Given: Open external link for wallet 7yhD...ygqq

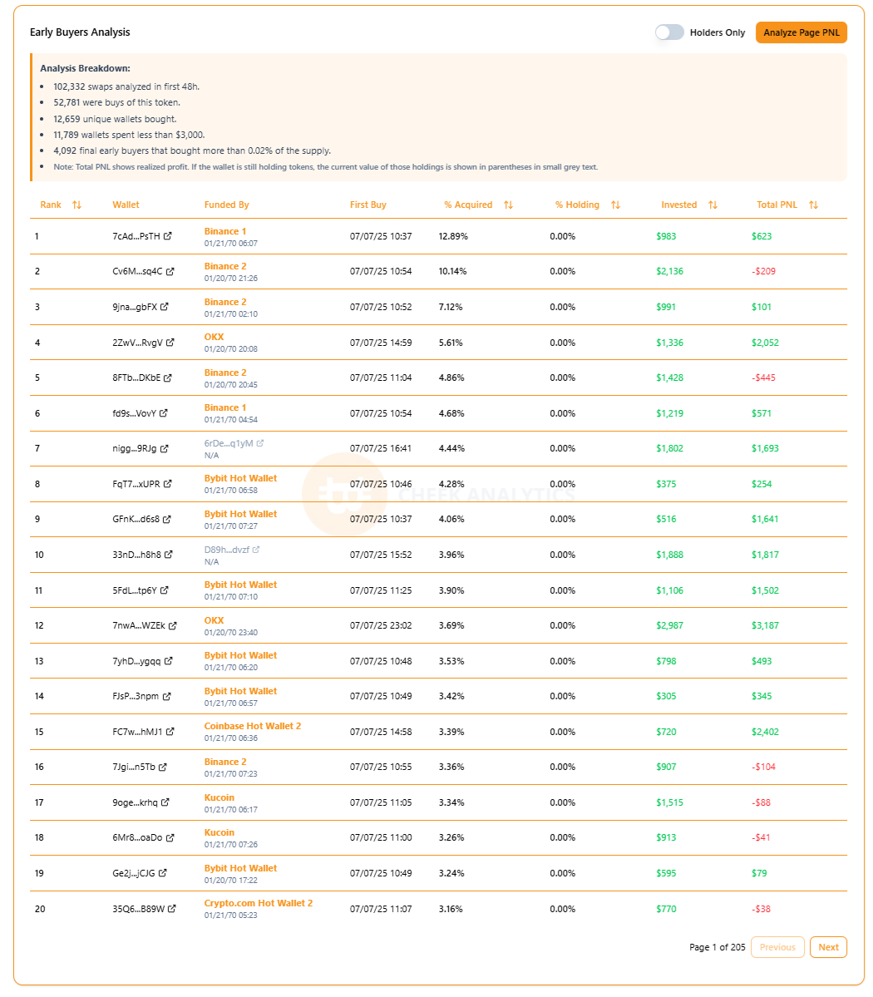Looking at the screenshot, I should 169,661.
